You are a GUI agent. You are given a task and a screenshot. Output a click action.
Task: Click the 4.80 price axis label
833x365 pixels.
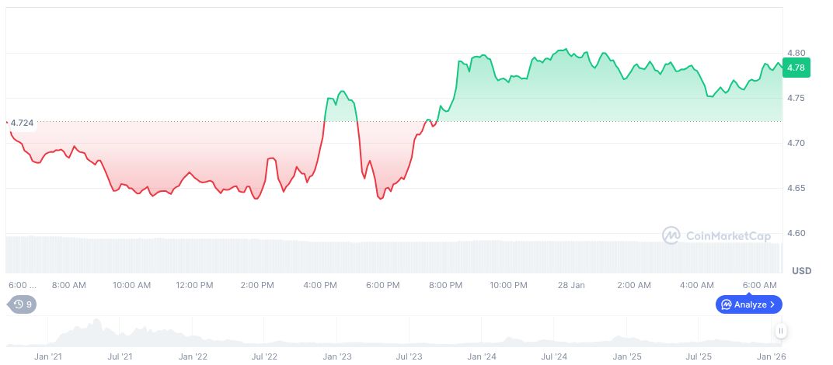[x=796, y=53]
